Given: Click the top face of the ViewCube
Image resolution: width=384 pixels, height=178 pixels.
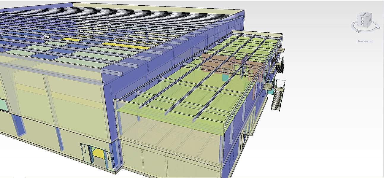Looking at the screenshot, I should click(x=364, y=14).
